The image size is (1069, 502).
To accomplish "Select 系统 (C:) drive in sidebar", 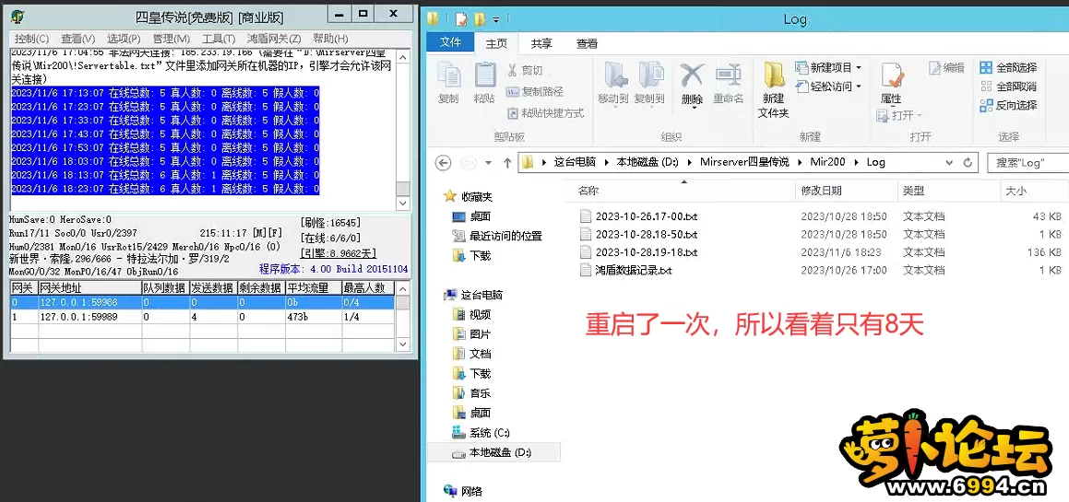I will click(490, 433).
